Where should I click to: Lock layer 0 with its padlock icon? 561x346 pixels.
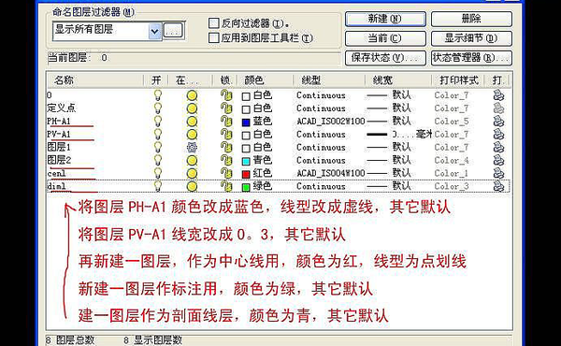pyautogui.click(x=226, y=95)
